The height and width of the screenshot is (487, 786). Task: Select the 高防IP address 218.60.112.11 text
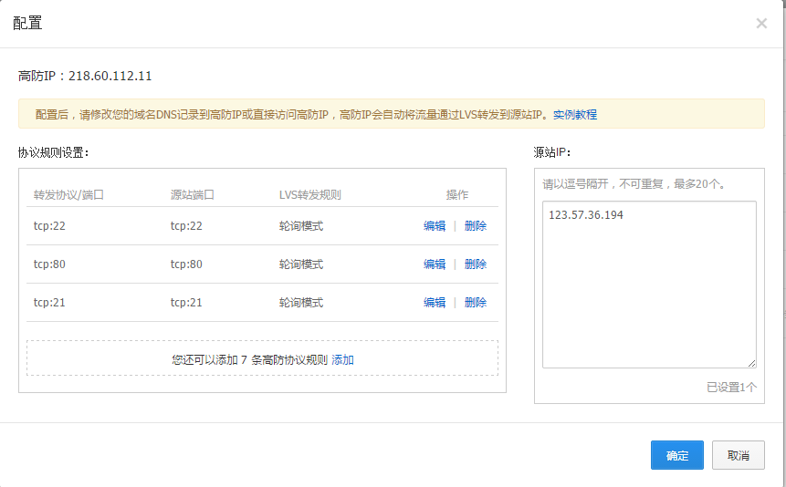click(x=110, y=76)
